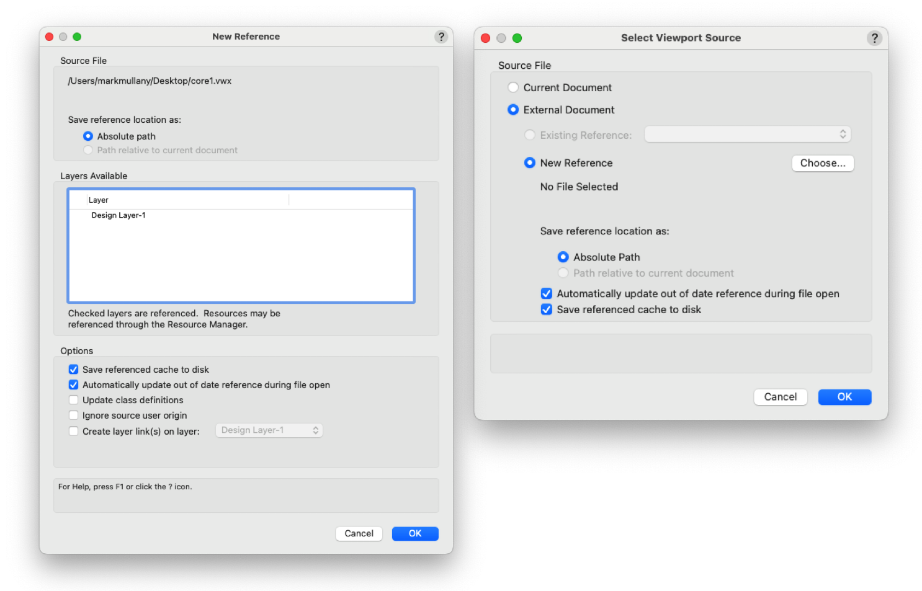Select the External Document radio button
This screenshot has width=922, height=591.
tap(513, 109)
